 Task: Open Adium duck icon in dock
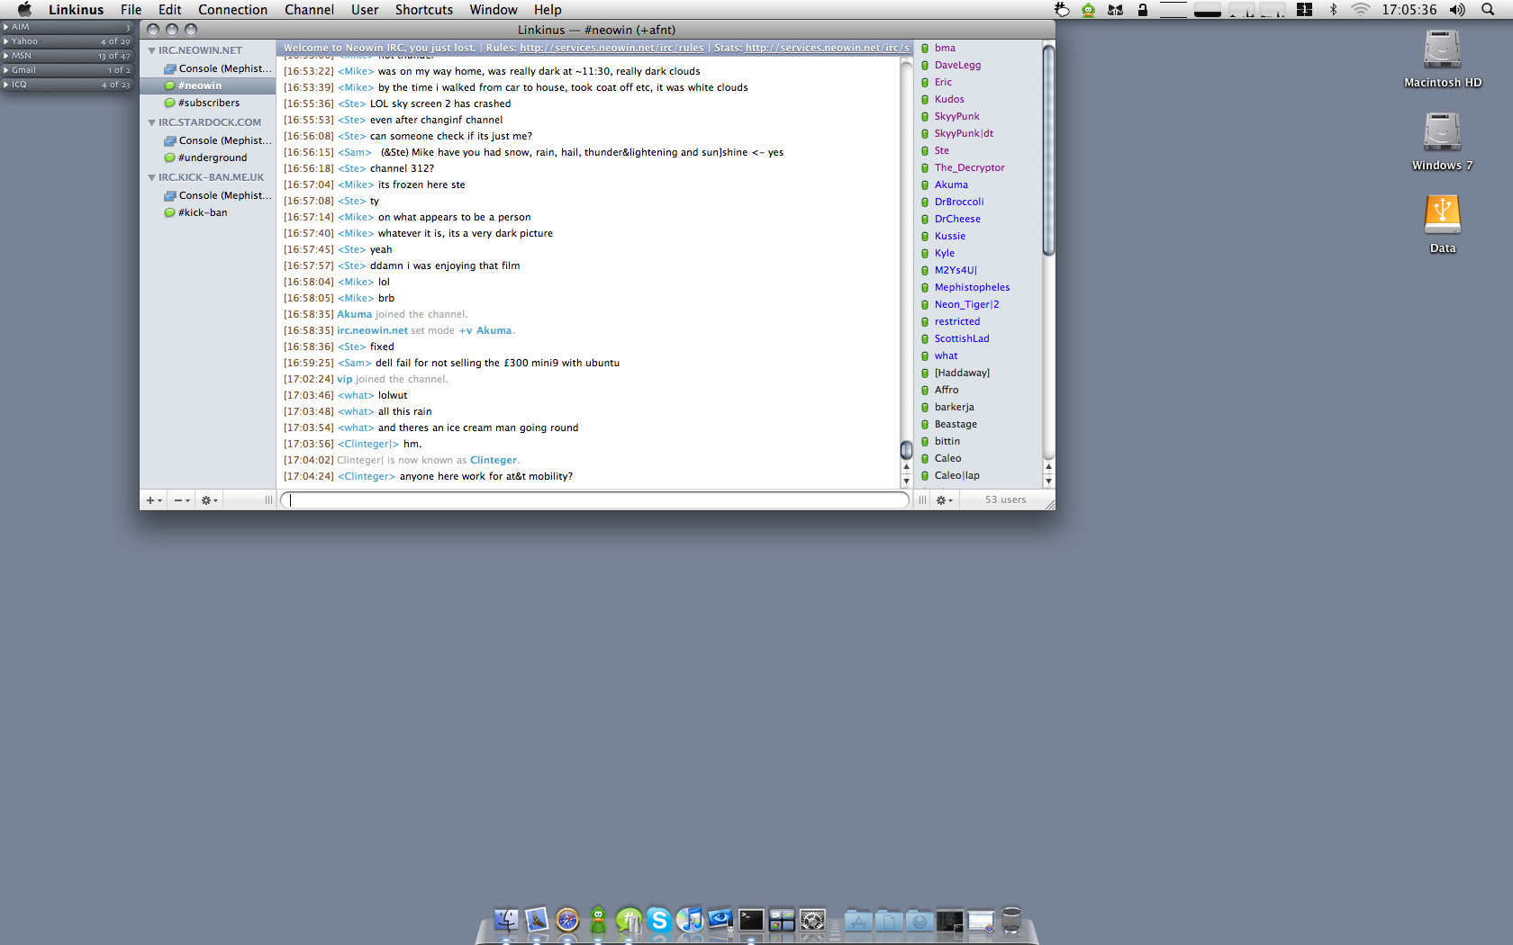pos(598,920)
